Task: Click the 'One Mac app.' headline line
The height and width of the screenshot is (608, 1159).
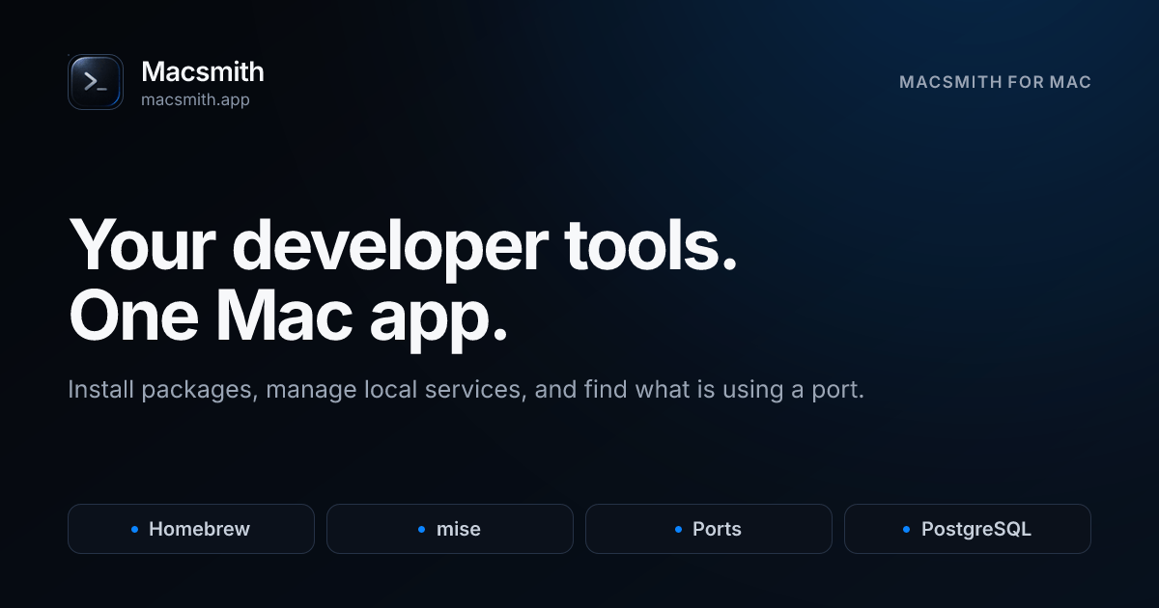Action: coord(289,318)
